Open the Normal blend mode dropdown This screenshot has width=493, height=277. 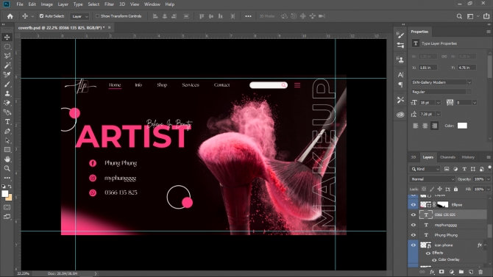click(433, 179)
